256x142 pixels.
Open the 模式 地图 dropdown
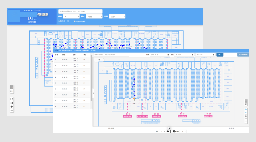pyautogui.click(x=94, y=16)
